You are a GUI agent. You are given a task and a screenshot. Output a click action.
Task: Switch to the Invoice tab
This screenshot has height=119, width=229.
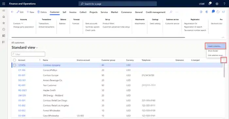pos(73,12)
